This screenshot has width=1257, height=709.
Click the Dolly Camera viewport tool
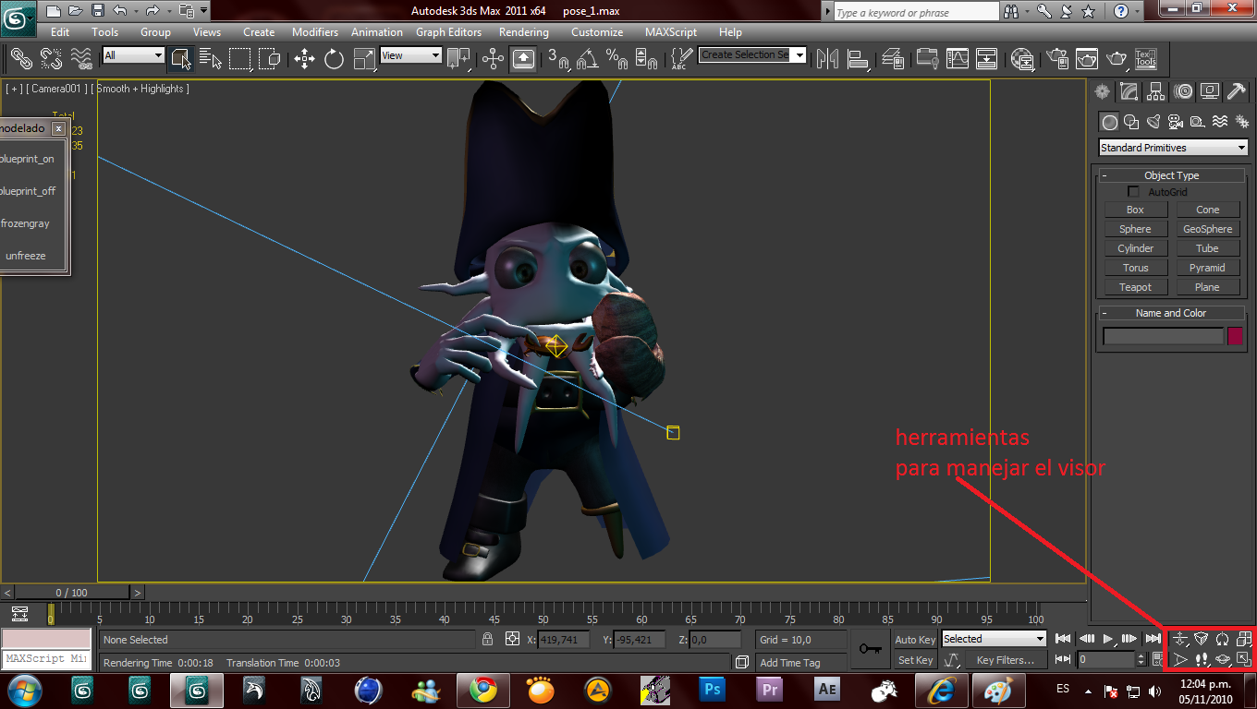pyautogui.click(x=1180, y=639)
